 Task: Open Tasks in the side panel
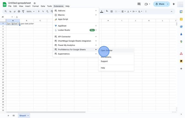(x=181, y=27)
